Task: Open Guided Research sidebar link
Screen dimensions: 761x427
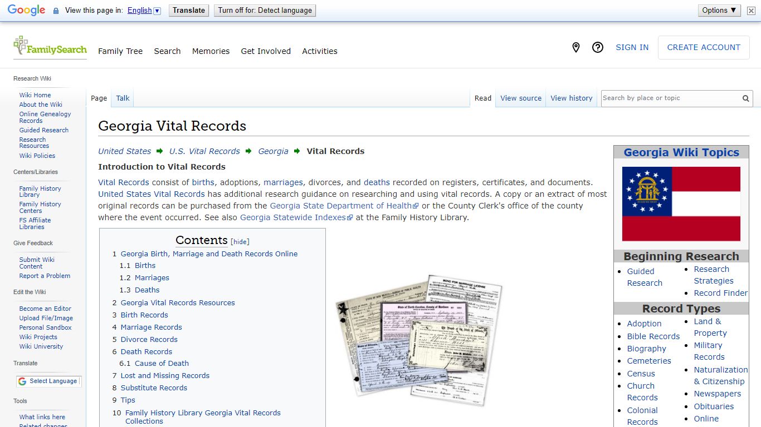Action: (44, 130)
